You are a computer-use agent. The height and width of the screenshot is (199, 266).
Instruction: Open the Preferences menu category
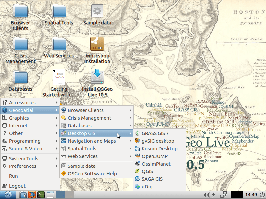[30, 166]
